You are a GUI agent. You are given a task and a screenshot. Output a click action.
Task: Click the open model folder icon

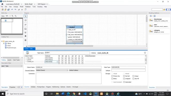5,10
